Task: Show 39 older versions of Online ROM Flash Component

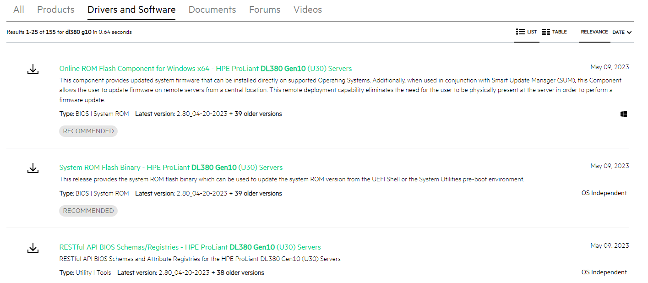Action: pos(256,114)
